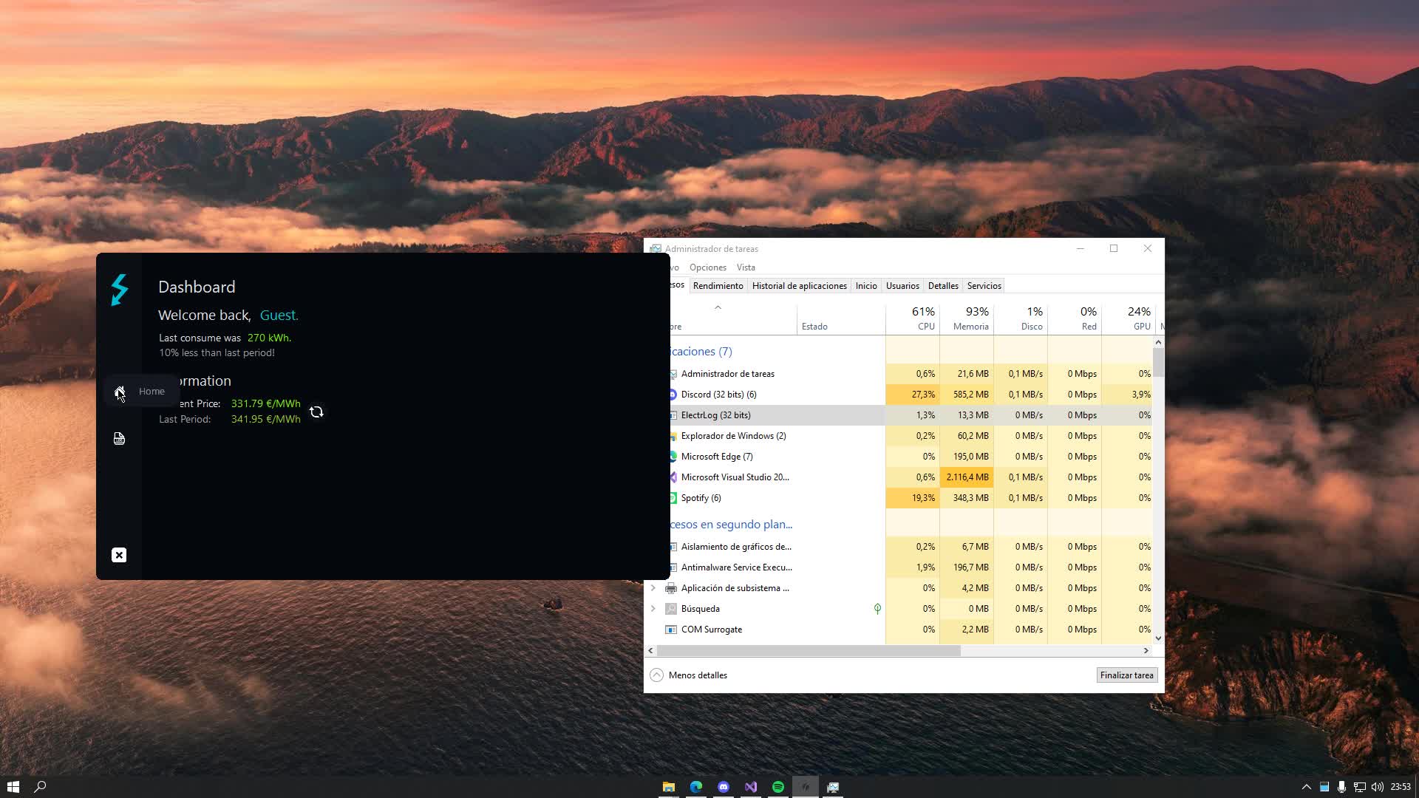The height and width of the screenshot is (798, 1419).
Task: Launch Discord from the taskbar
Action: 724,786
